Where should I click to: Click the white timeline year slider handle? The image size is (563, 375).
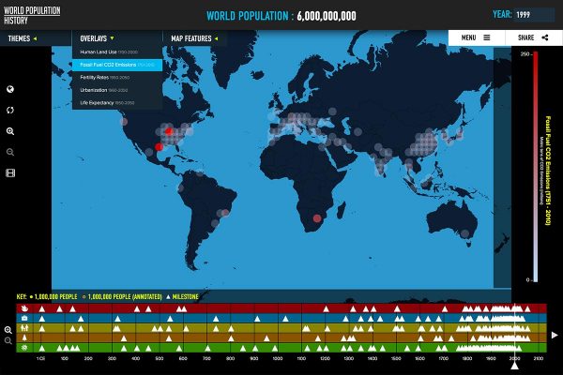pyautogui.click(x=515, y=365)
